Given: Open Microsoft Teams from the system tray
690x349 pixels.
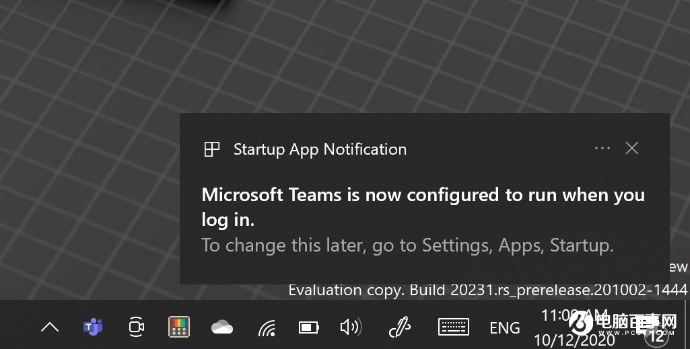Looking at the screenshot, I should click(x=93, y=327).
